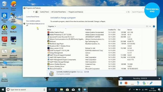Open the Action Center notifications icon
Viewport: 163px width, 92px height.
point(159,90)
